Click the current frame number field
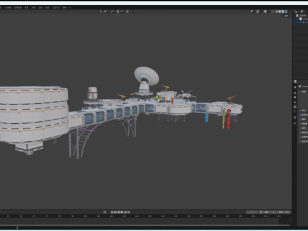Viewport: 308px width, 231px height. pos(252,212)
